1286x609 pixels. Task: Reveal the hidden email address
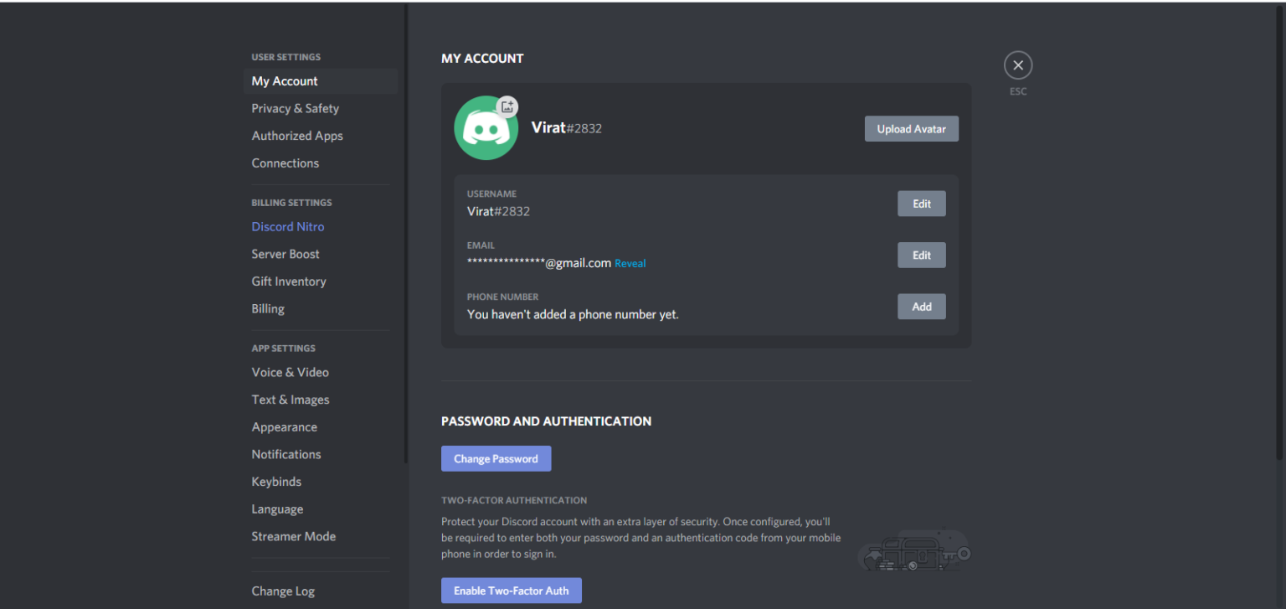(630, 263)
